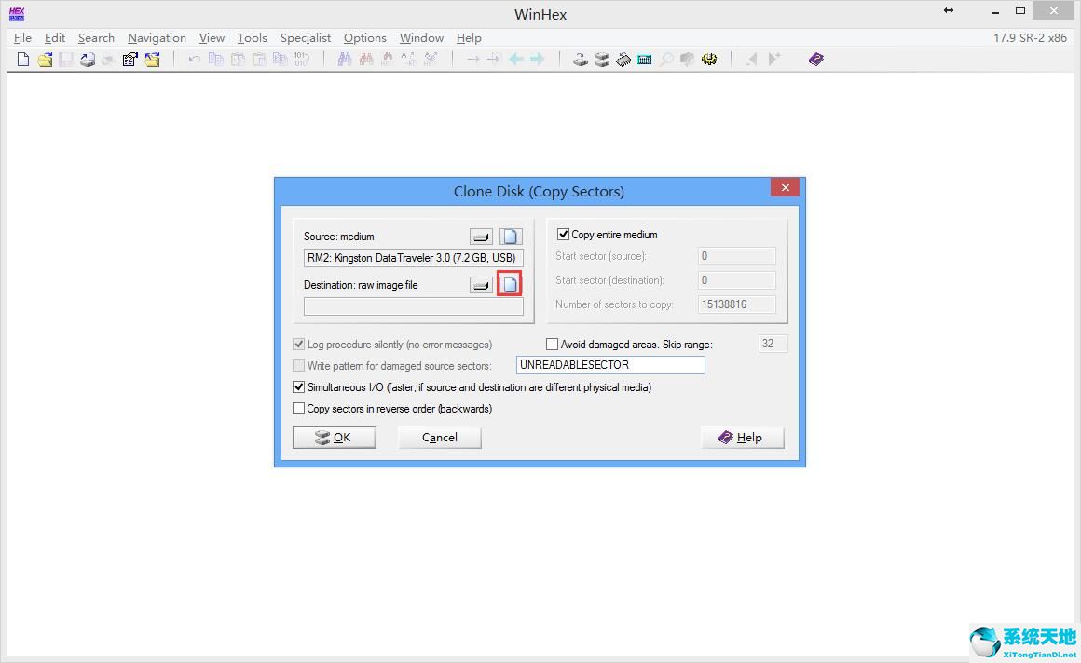1081x663 pixels.
Task: Click the Open file folder icon
Action: click(45, 60)
